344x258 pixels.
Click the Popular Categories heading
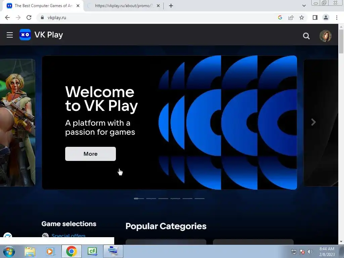pos(166,226)
